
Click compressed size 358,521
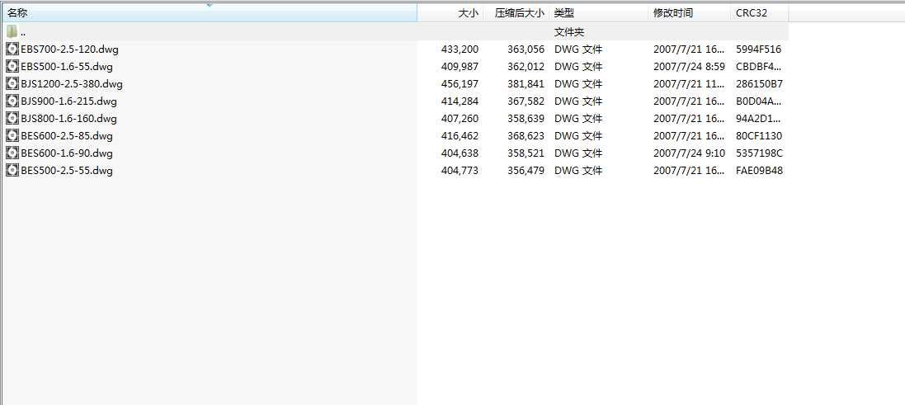pyautogui.click(x=526, y=153)
